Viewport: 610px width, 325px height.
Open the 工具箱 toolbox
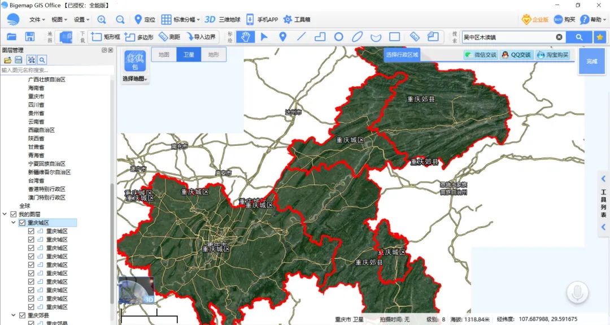(297, 19)
